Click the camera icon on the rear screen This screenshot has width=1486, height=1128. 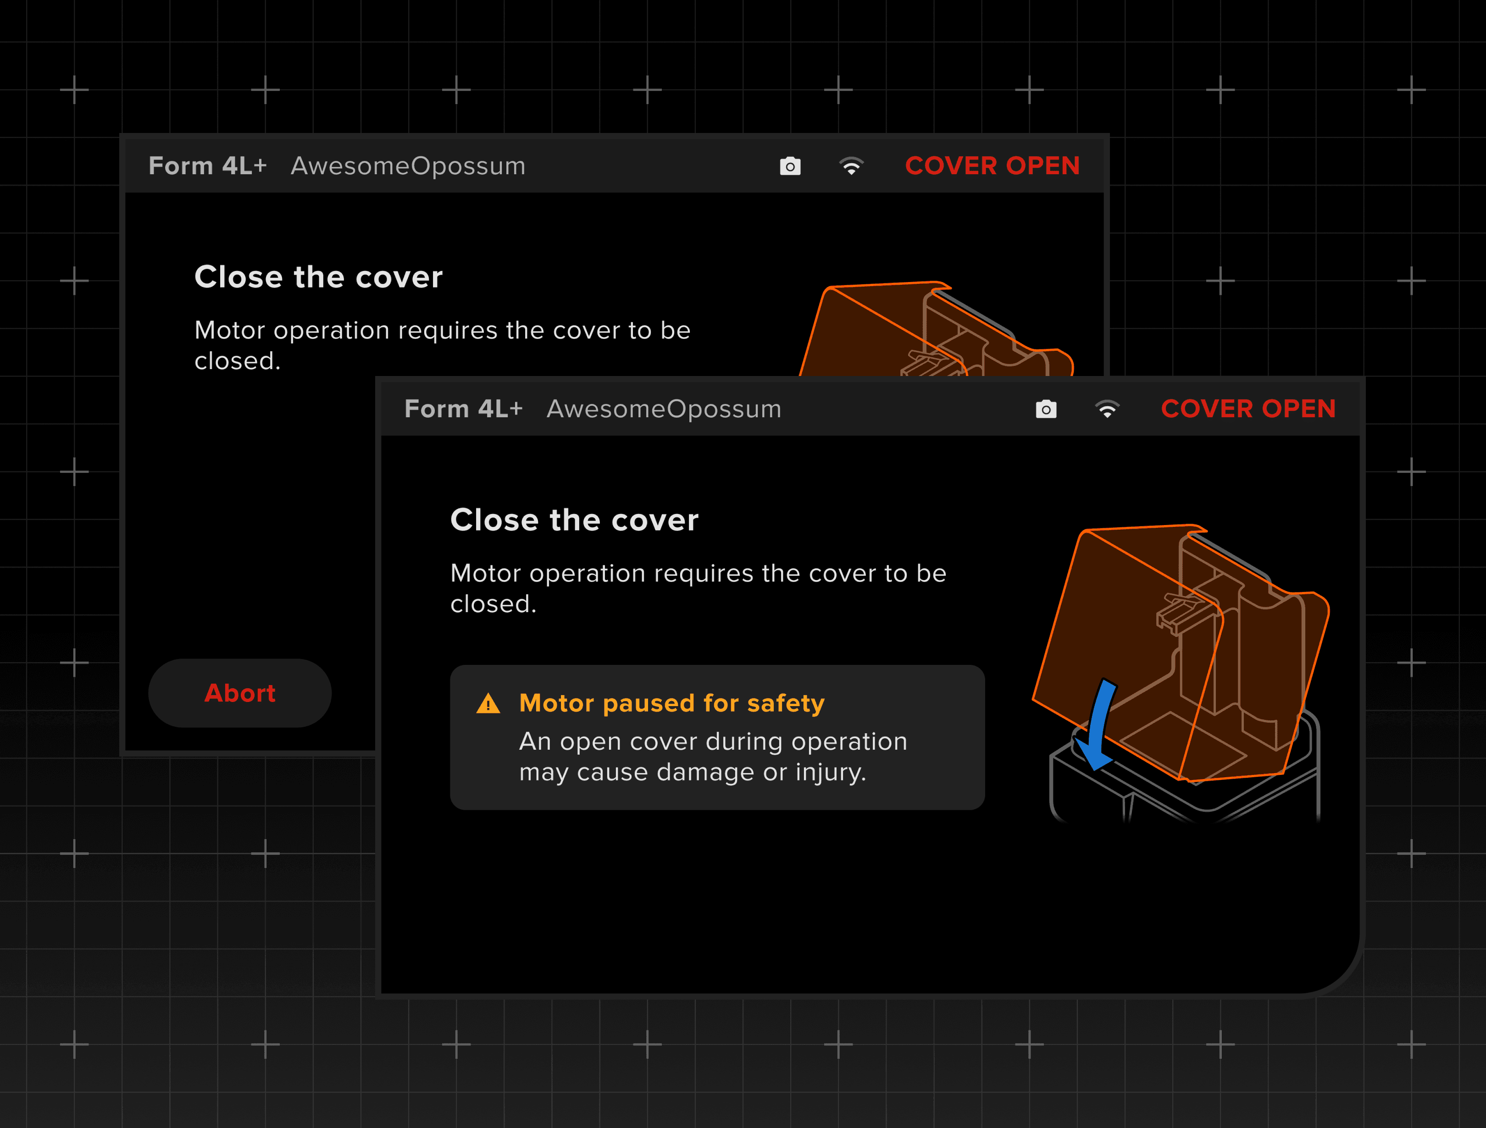point(789,166)
